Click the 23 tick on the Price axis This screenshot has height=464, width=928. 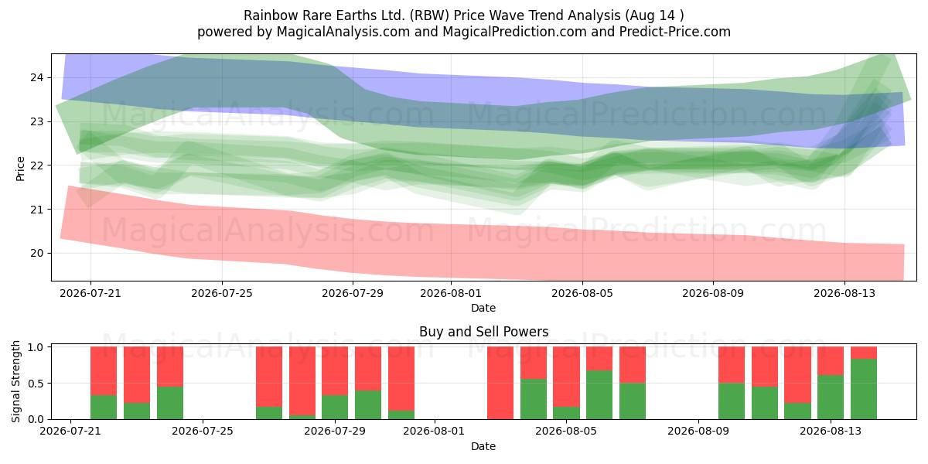38,121
